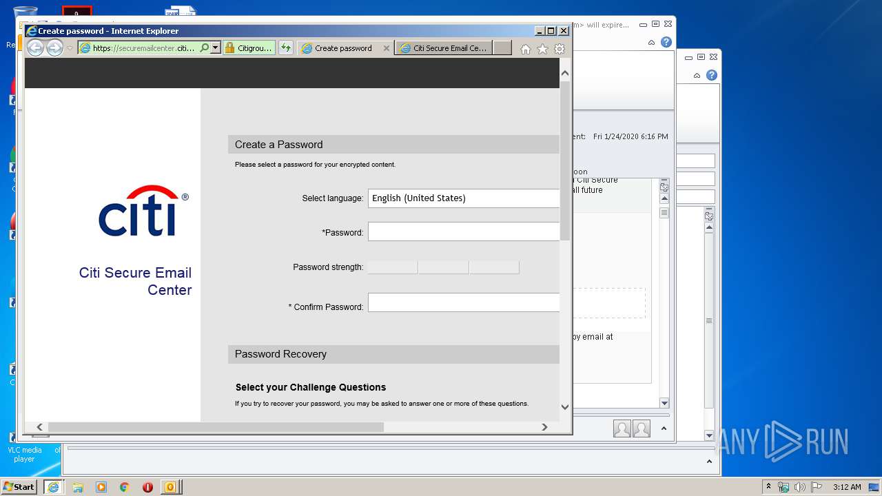Expand the lower pane chevron in the rear window
Screen dimensions: 882x496
[x=709, y=462]
